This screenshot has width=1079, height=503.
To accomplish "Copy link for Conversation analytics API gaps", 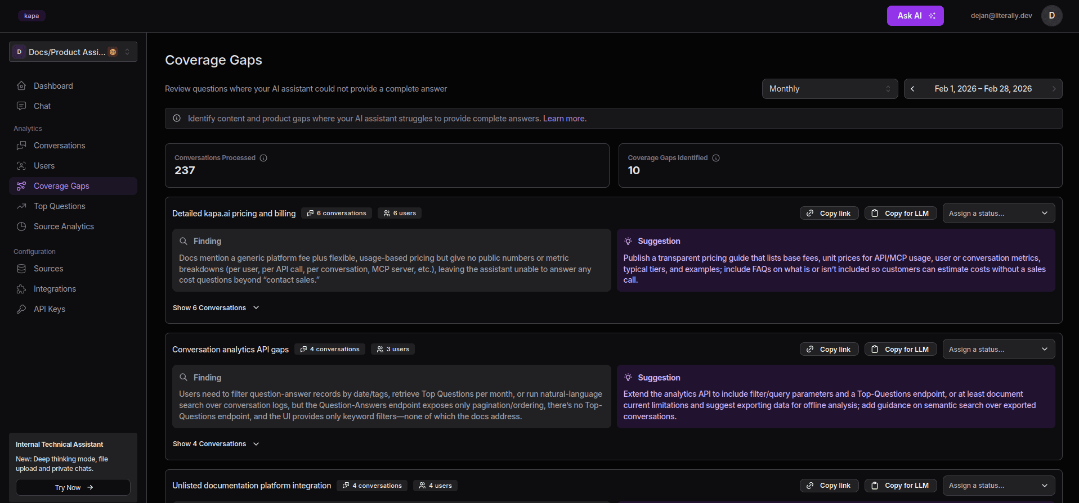I will [829, 349].
